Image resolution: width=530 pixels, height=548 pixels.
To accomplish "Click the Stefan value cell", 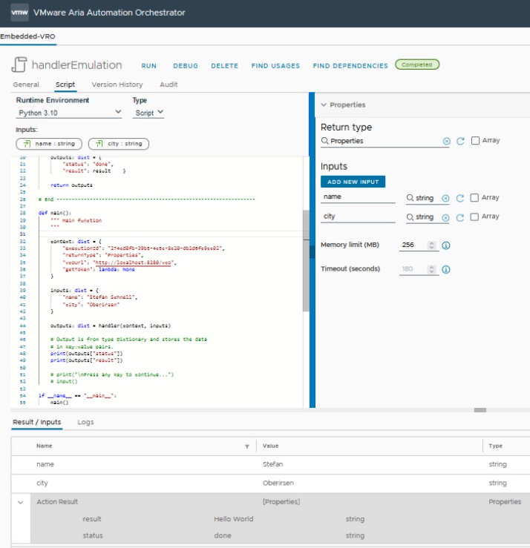I will click(x=273, y=464).
